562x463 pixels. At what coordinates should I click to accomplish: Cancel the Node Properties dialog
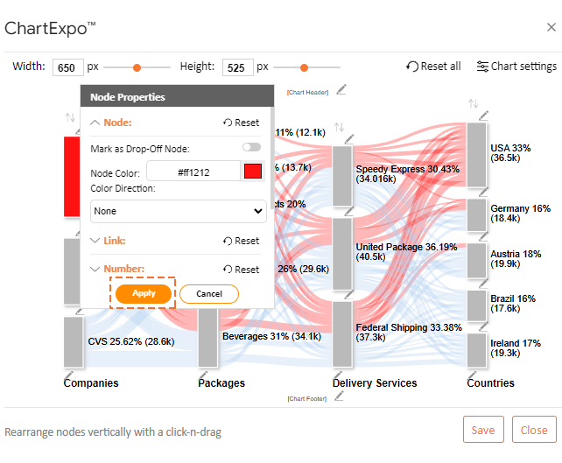coord(209,294)
